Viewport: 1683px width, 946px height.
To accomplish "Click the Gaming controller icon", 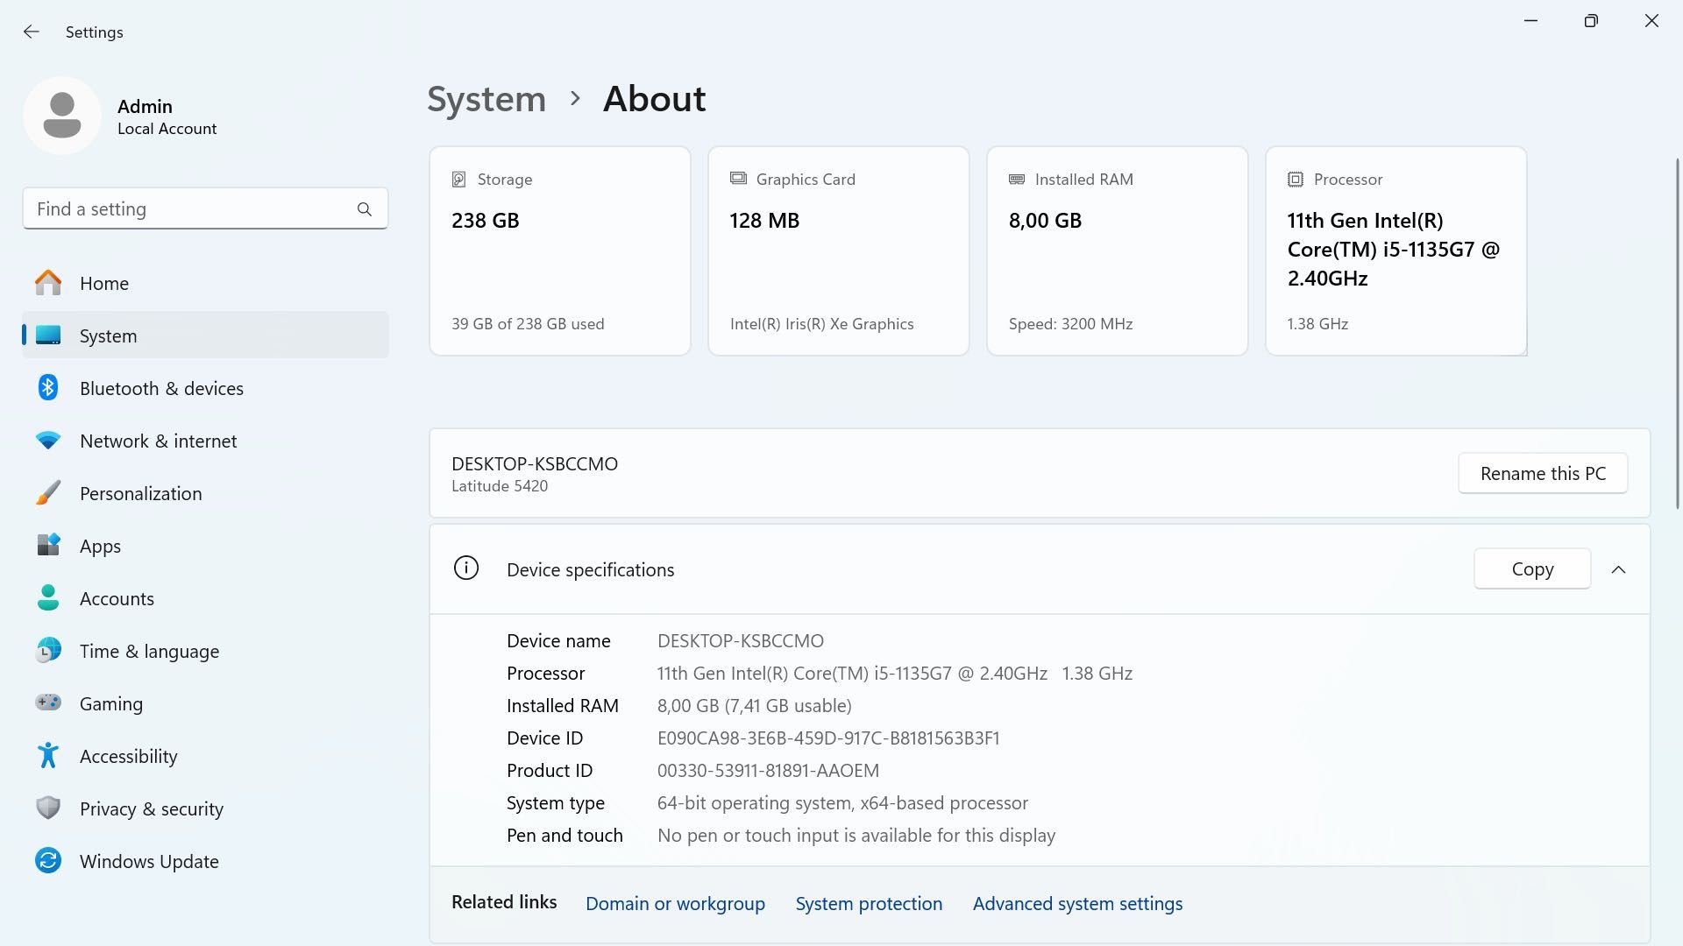I will (48, 702).
